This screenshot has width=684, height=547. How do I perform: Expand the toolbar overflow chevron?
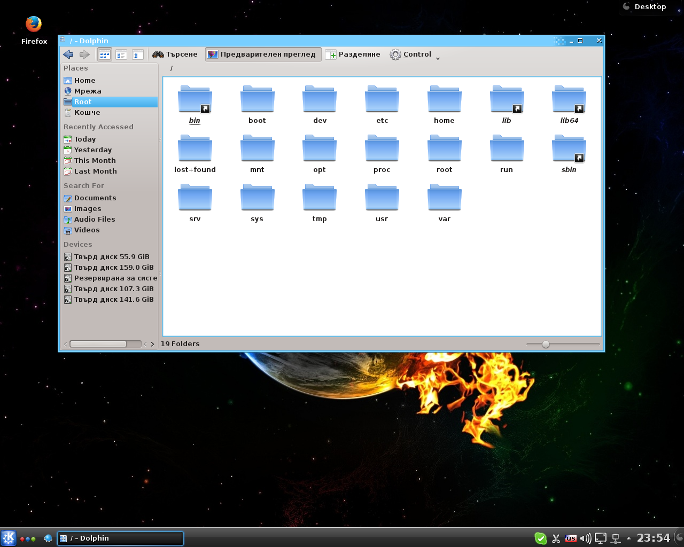pyautogui.click(x=438, y=58)
